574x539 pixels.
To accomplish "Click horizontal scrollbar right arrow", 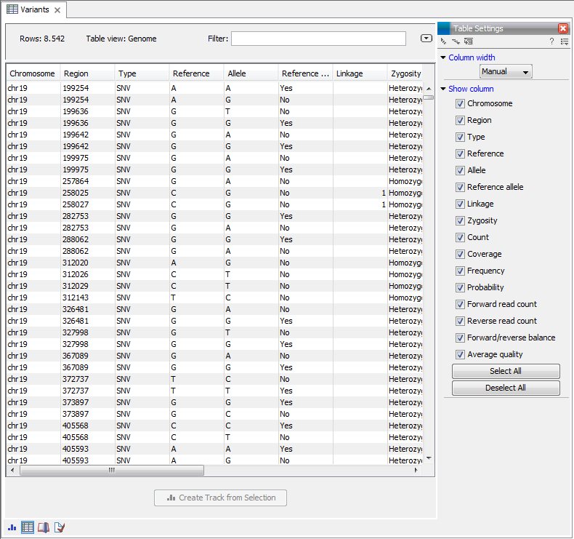I will tap(416, 470).
